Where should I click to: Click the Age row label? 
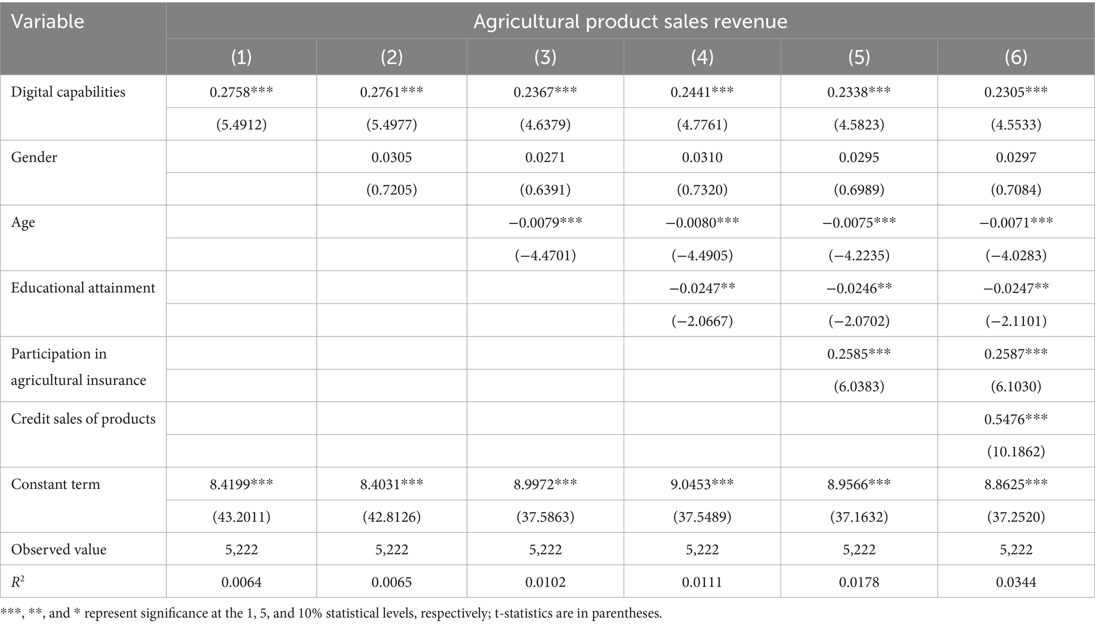pos(23,222)
